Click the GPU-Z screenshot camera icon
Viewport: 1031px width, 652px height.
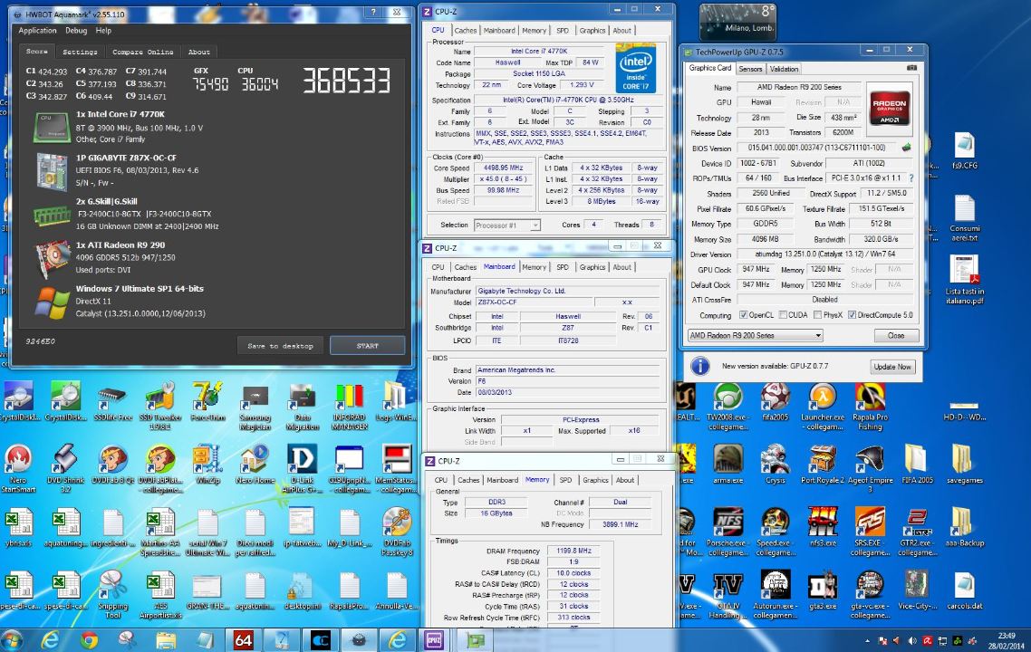click(911, 68)
